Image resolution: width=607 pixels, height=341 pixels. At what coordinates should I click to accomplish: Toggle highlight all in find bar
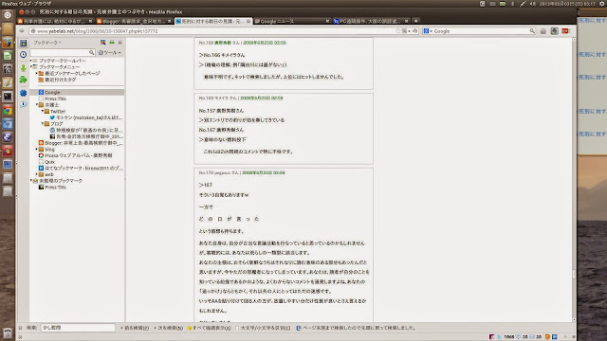click(x=209, y=328)
